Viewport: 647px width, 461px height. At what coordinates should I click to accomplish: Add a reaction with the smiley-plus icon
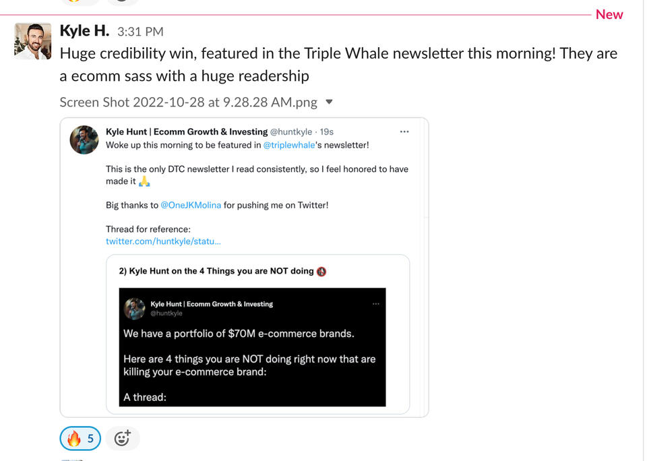[x=122, y=439]
